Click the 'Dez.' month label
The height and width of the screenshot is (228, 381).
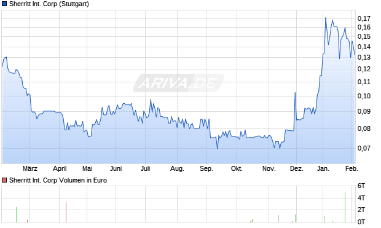[297, 168]
